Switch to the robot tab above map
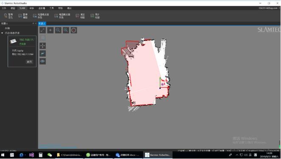The height and width of the screenshot is (159, 281). 42,23
